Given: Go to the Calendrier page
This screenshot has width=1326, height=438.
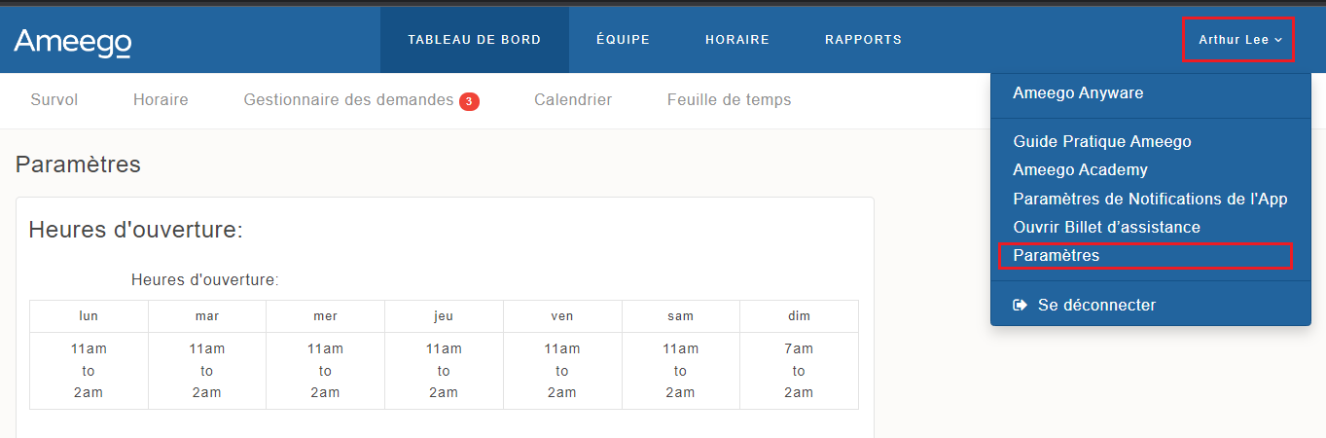Looking at the screenshot, I should pos(573,99).
